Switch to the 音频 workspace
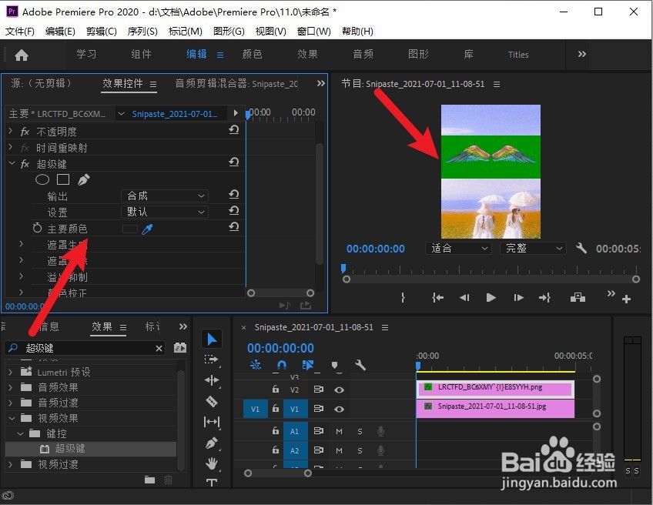Screen dimensions: 653x505 tap(363, 54)
